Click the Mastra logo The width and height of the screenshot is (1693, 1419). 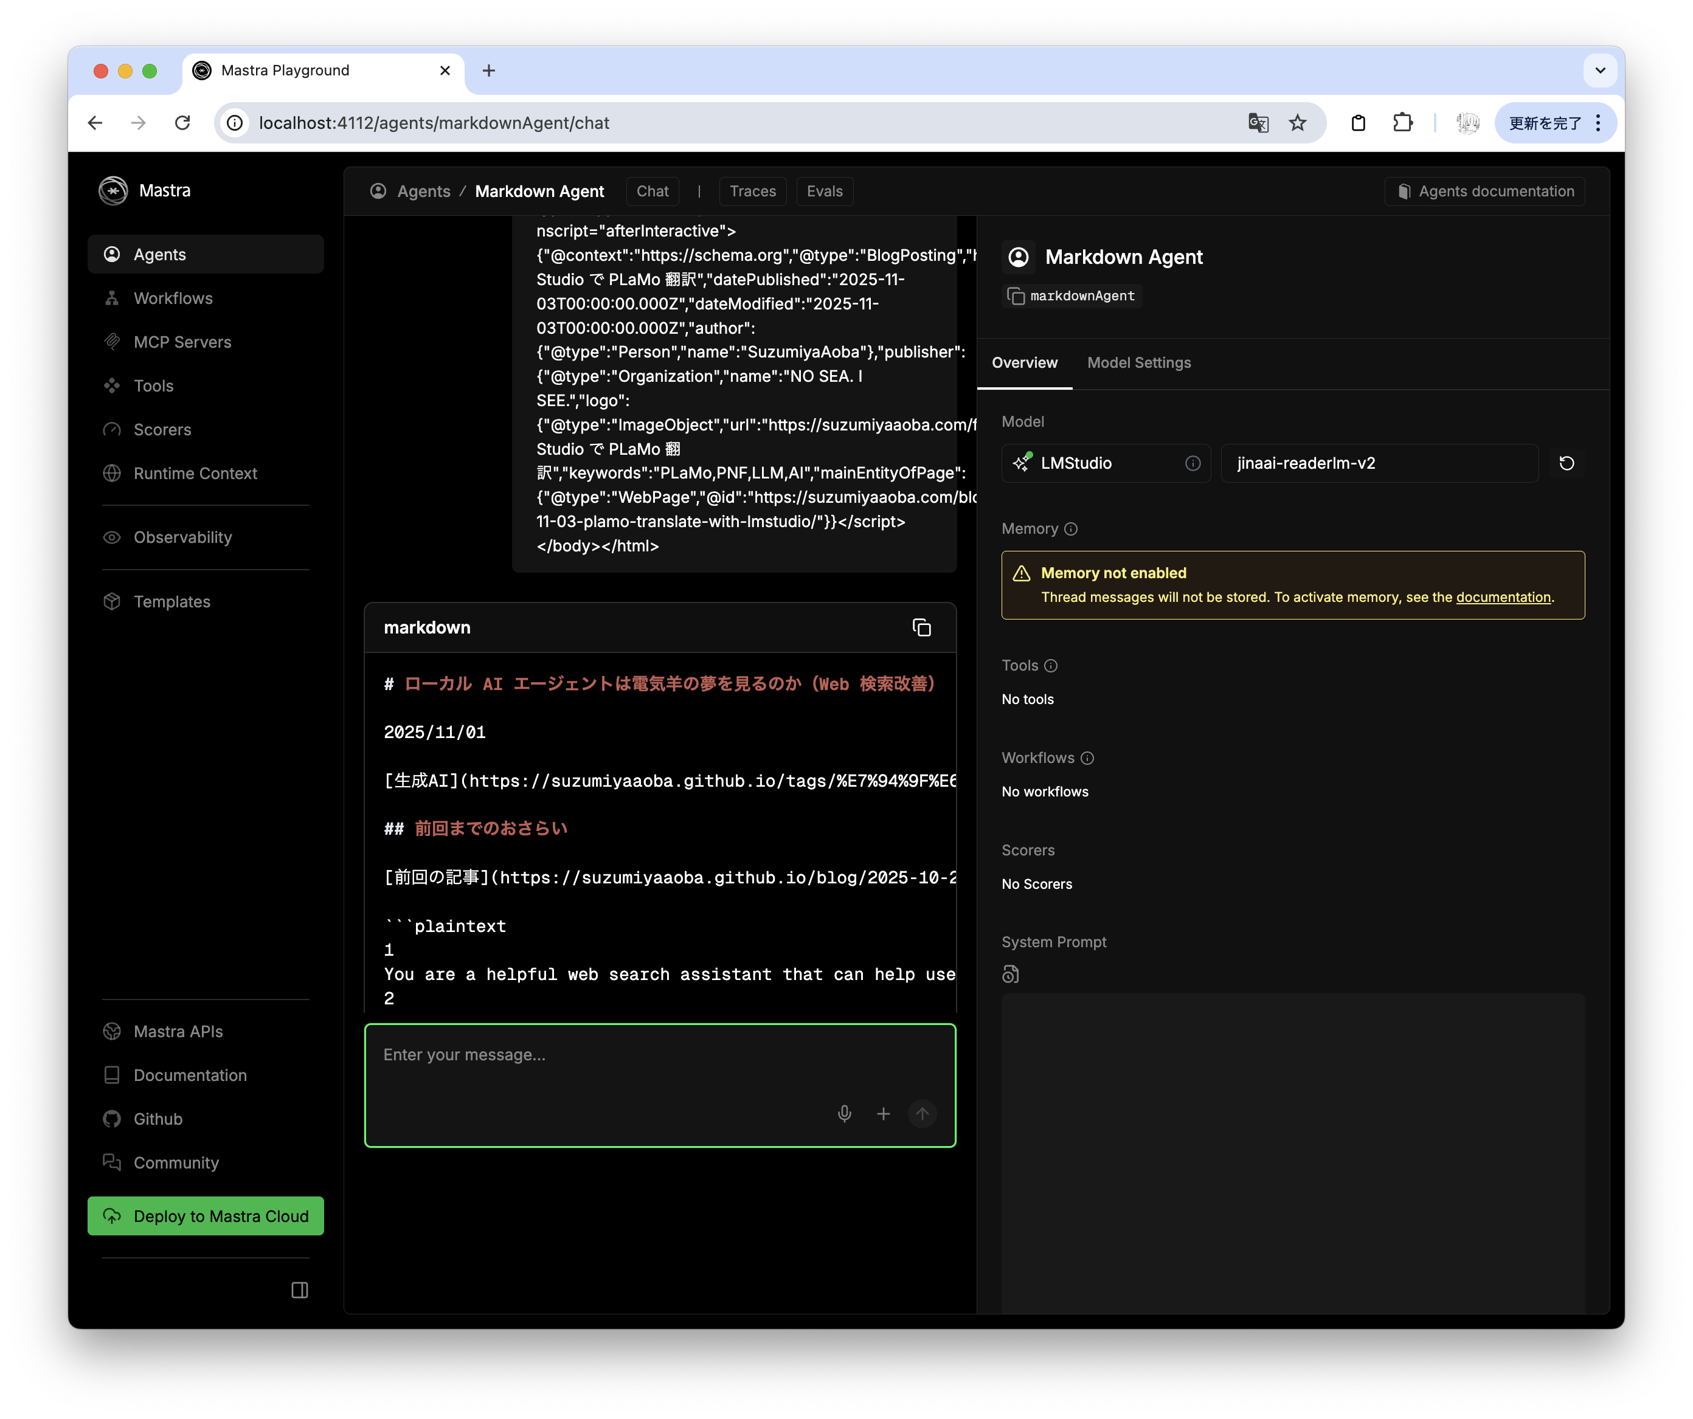pyautogui.click(x=114, y=190)
